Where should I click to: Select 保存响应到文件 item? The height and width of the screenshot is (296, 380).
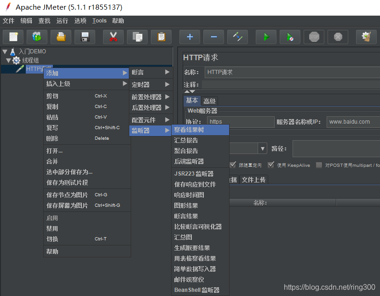[201, 184]
